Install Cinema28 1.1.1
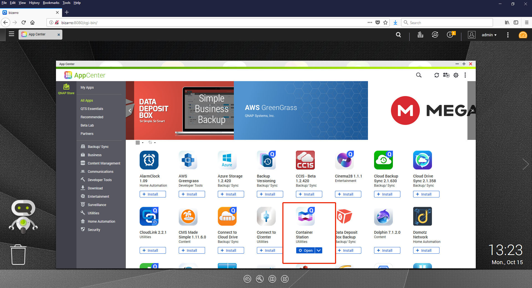Screen dimensions: 532x288 (348, 194)
